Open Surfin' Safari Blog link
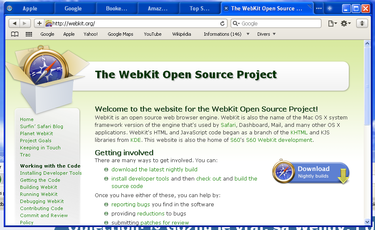 pyautogui.click(x=42, y=126)
